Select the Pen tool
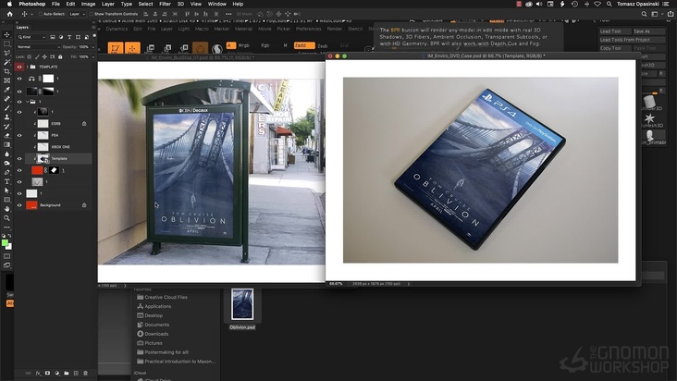 click(6, 172)
